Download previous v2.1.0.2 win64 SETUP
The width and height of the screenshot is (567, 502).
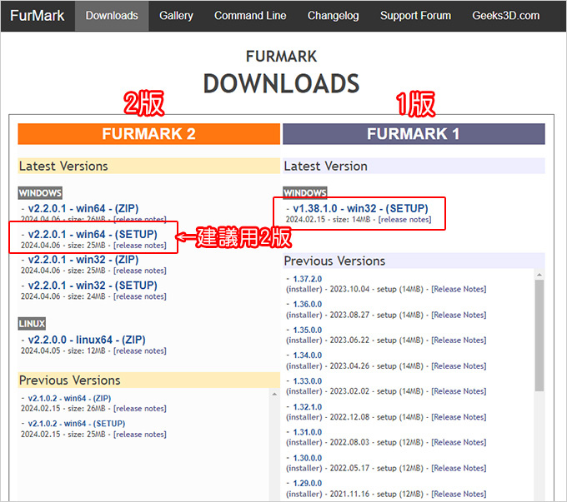pyautogui.click(x=77, y=424)
